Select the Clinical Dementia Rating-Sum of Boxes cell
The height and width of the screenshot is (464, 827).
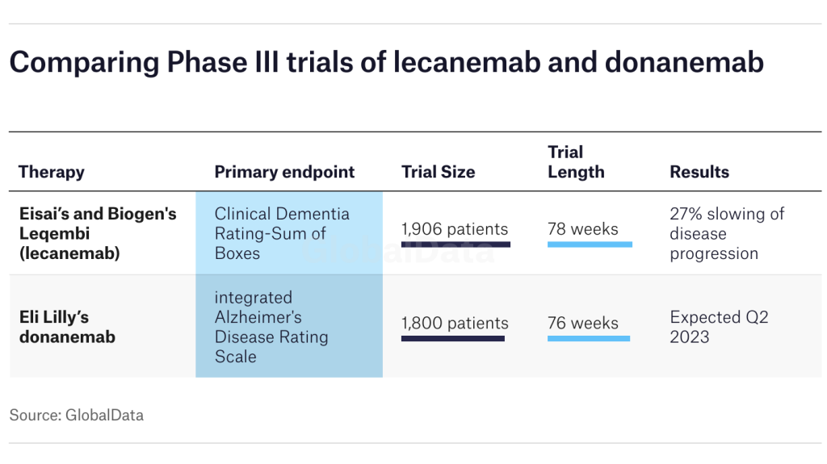(x=282, y=233)
